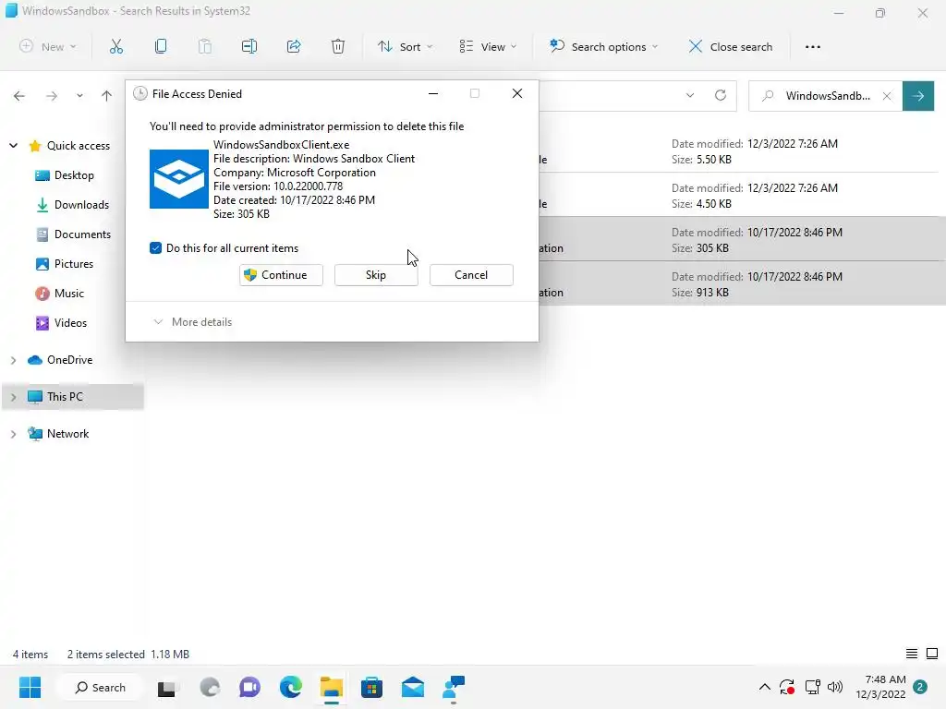Click the Paste clipboard icon
The width and height of the screenshot is (946, 709).
point(204,46)
